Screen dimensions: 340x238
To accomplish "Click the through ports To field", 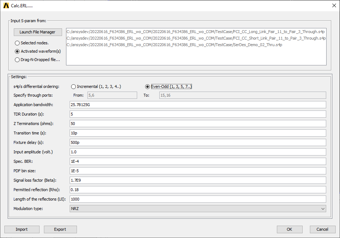I will [x=243, y=95].
